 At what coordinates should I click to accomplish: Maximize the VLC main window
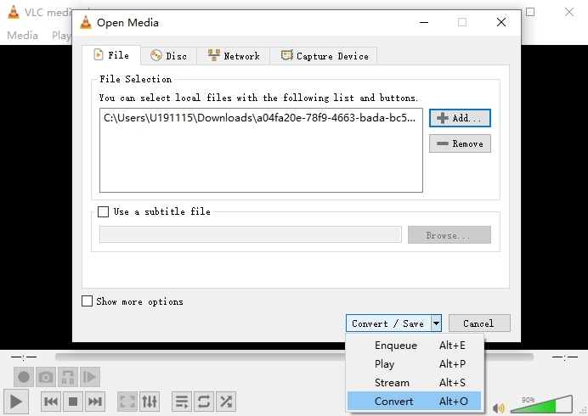530,12
